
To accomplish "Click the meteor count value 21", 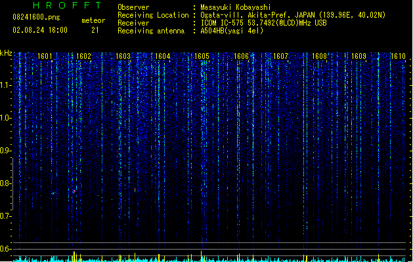I will (x=95, y=30).
